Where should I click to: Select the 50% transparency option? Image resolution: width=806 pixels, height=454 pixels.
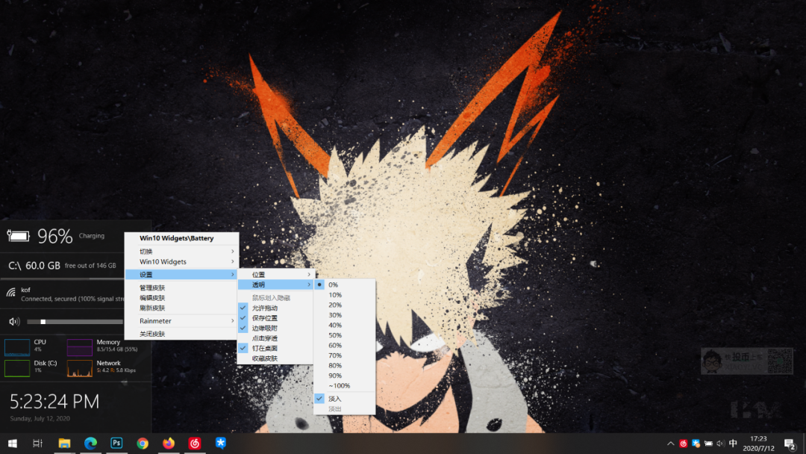point(334,335)
